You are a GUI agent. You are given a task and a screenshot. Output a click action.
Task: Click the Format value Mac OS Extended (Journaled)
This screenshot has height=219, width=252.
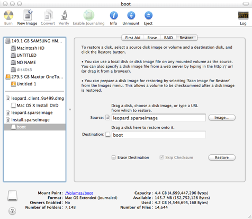coord(91,198)
